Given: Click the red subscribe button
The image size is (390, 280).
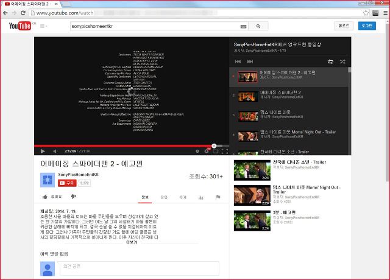Looking at the screenshot, I should coord(67,183).
